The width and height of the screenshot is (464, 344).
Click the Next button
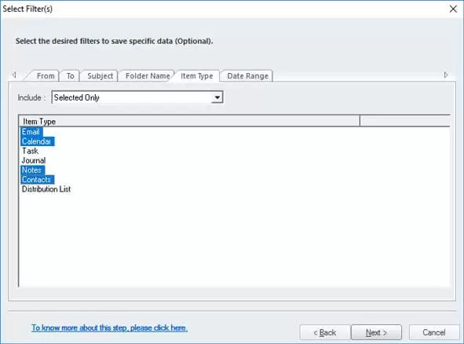point(376,332)
